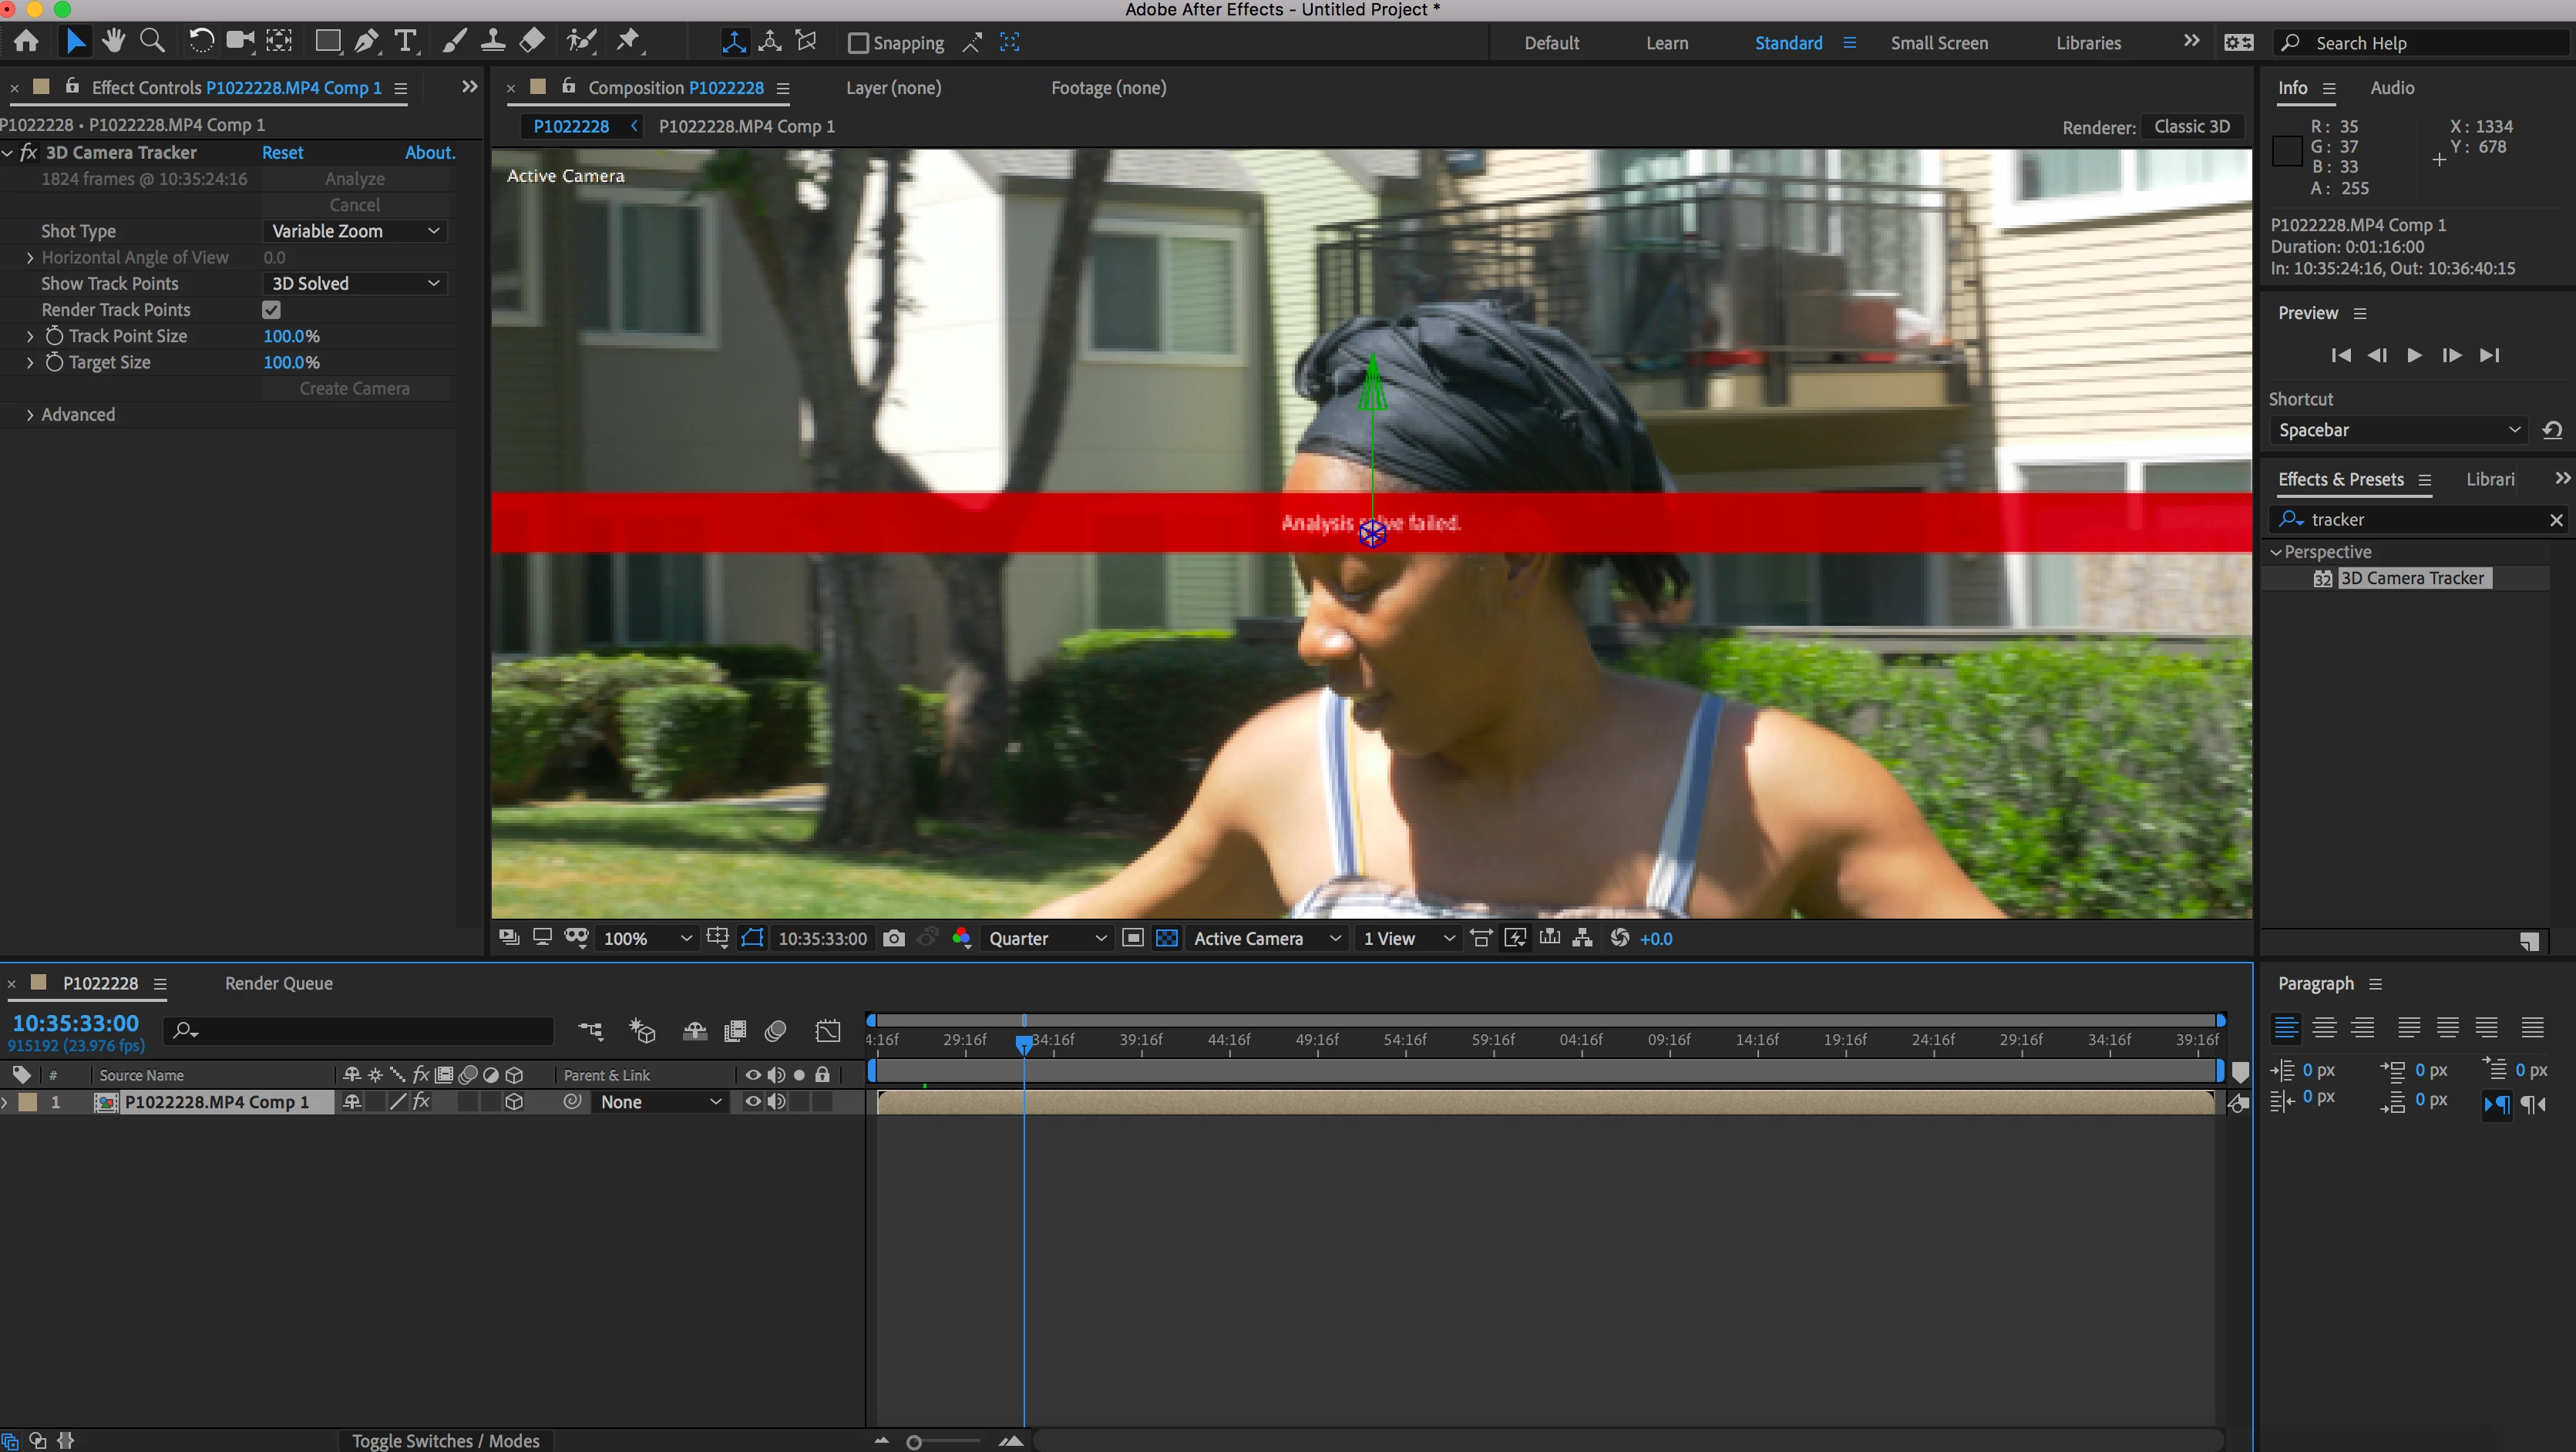The height and width of the screenshot is (1452, 2576).
Task: Select the Hand tool
Action: pos(113,41)
